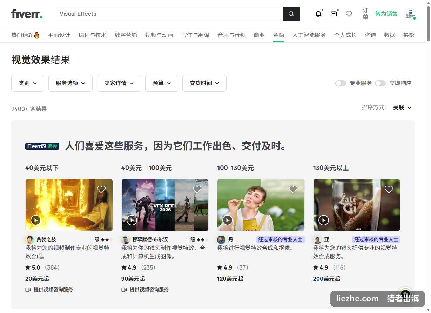Click the 热门话题 fire icon
Viewport: 431px width, 313px height.
pos(37,35)
